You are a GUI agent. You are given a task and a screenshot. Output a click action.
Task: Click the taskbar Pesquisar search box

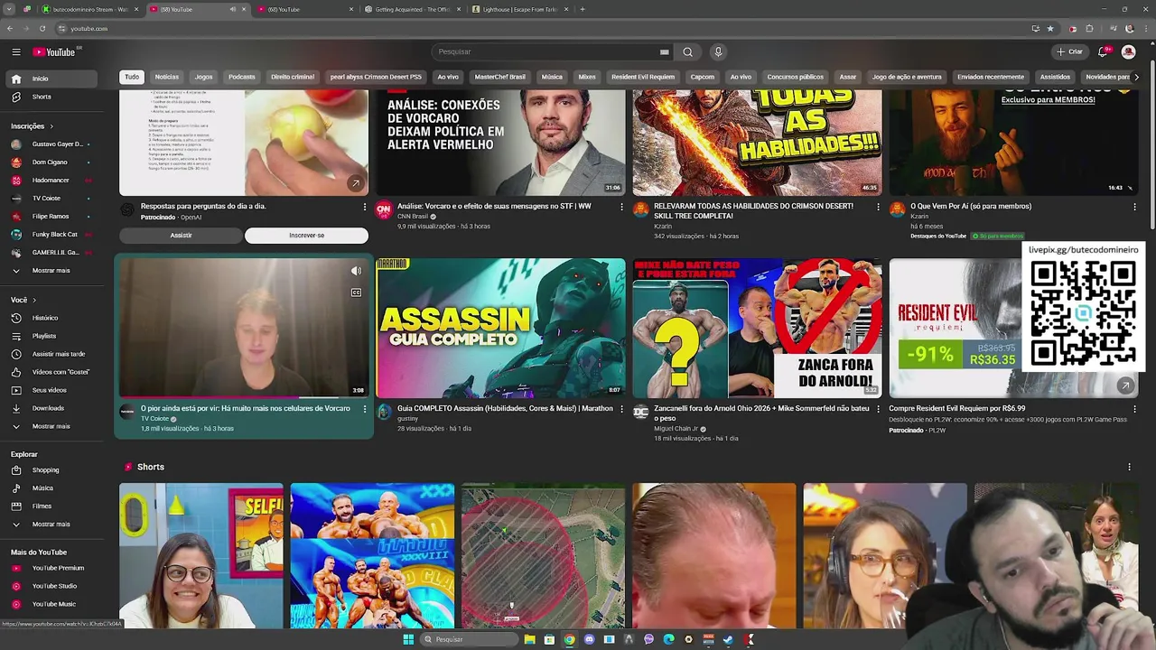(468, 639)
